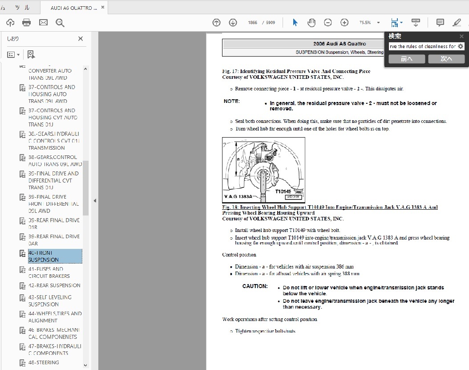Image resolution: width=469 pixels, height=370 pixels.
Task: Collapse navigation pane with the left arrow
Action: point(95,200)
